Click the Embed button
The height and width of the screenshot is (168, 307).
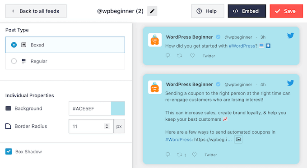pos(247,11)
